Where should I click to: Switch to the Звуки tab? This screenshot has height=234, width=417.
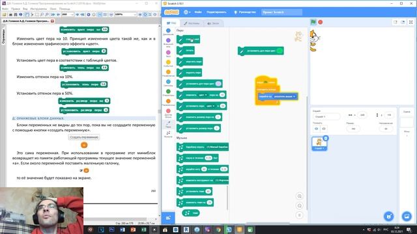213,23
